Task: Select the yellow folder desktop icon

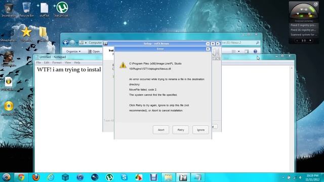Action: (x=43, y=34)
